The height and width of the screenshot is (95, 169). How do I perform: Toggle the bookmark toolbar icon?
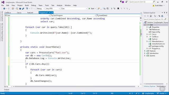[118, 8]
